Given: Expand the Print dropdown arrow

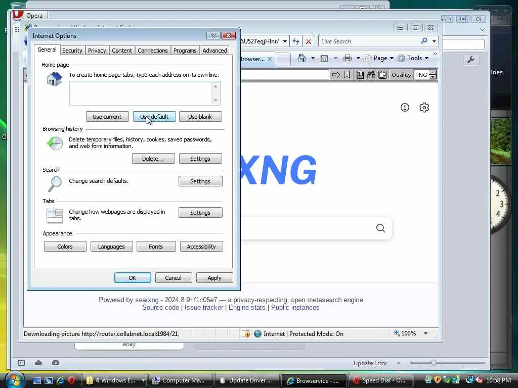Looking at the screenshot, I should [x=358, y=59].
